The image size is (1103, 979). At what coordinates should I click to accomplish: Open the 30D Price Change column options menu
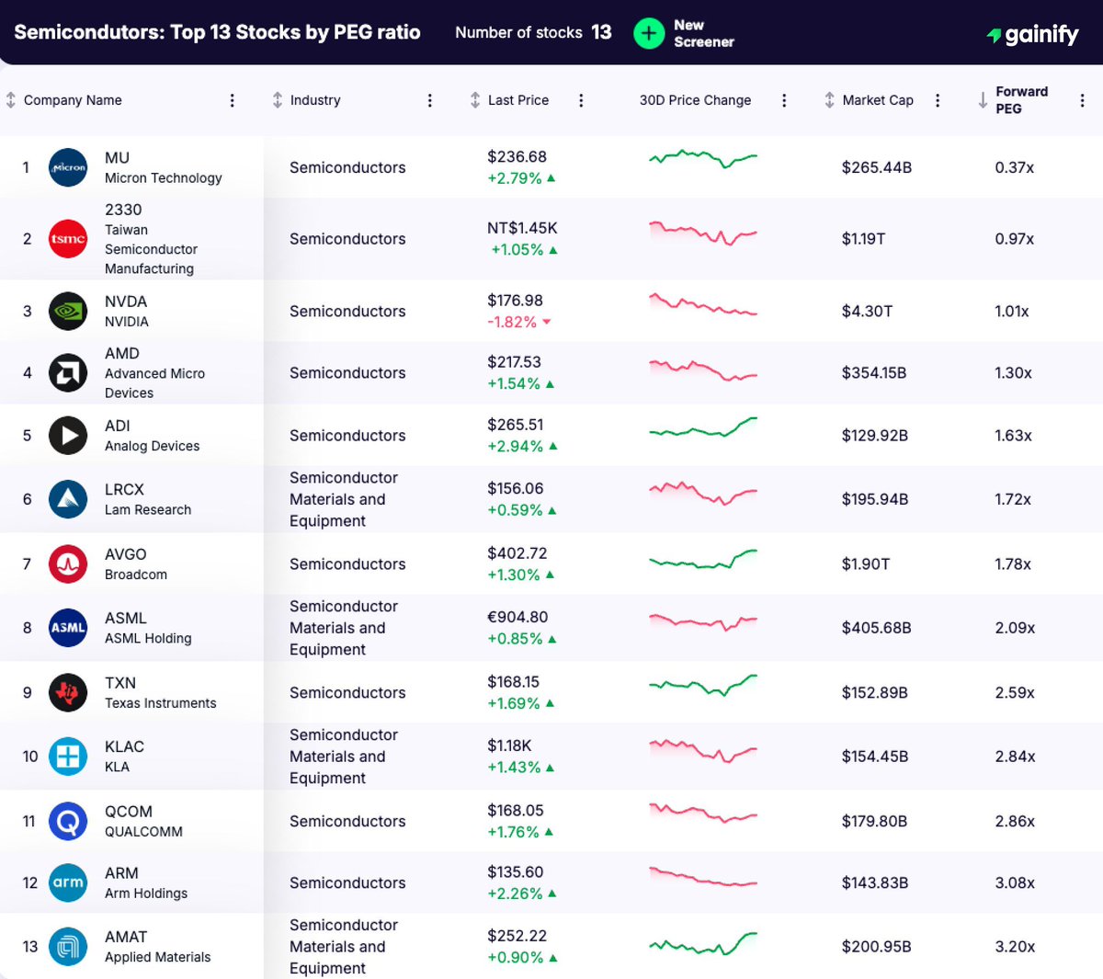tap(784, 100)
